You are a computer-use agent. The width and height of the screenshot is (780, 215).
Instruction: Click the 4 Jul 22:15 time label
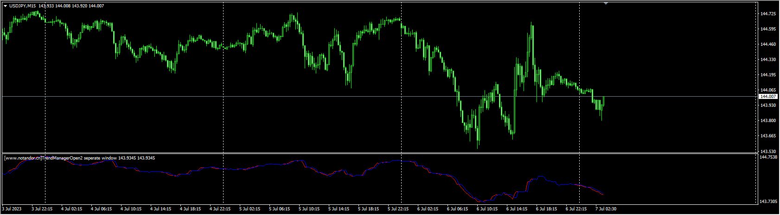click(220, 209)
